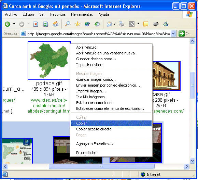Click the casa.gif filename text
This screenshot has height=180, width=198.
pyautogui.click(x=161, y=94)
